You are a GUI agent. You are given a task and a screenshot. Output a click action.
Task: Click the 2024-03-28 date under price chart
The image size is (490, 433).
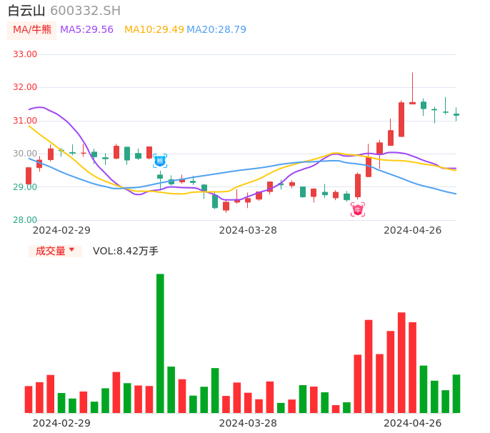(248, 230)
